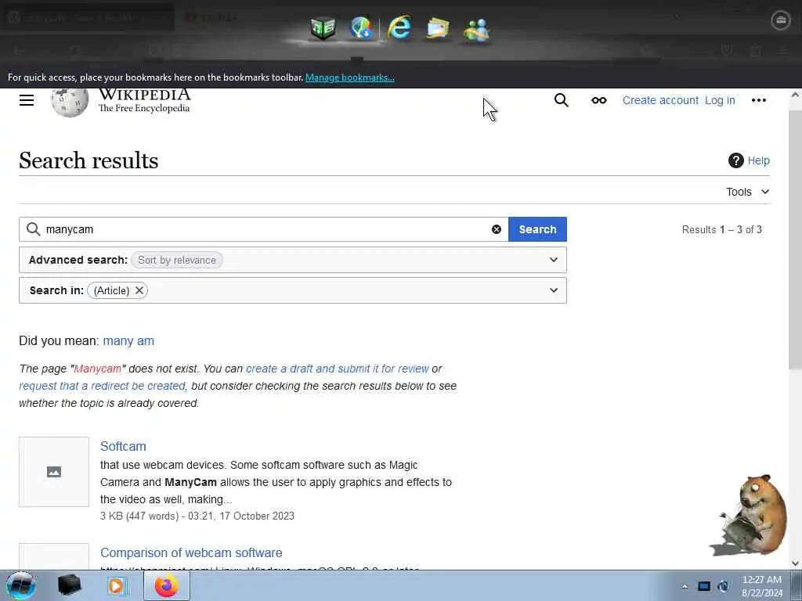Open the Log in link
The width and height of the screenshot is (802, 601).
[x=720, y=100]
